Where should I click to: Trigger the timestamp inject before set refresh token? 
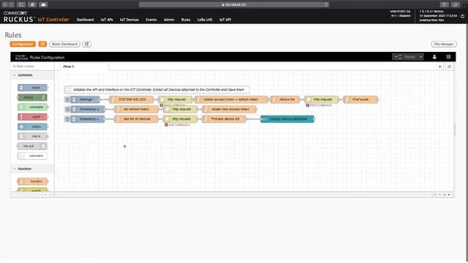click(x=67, y=109)
